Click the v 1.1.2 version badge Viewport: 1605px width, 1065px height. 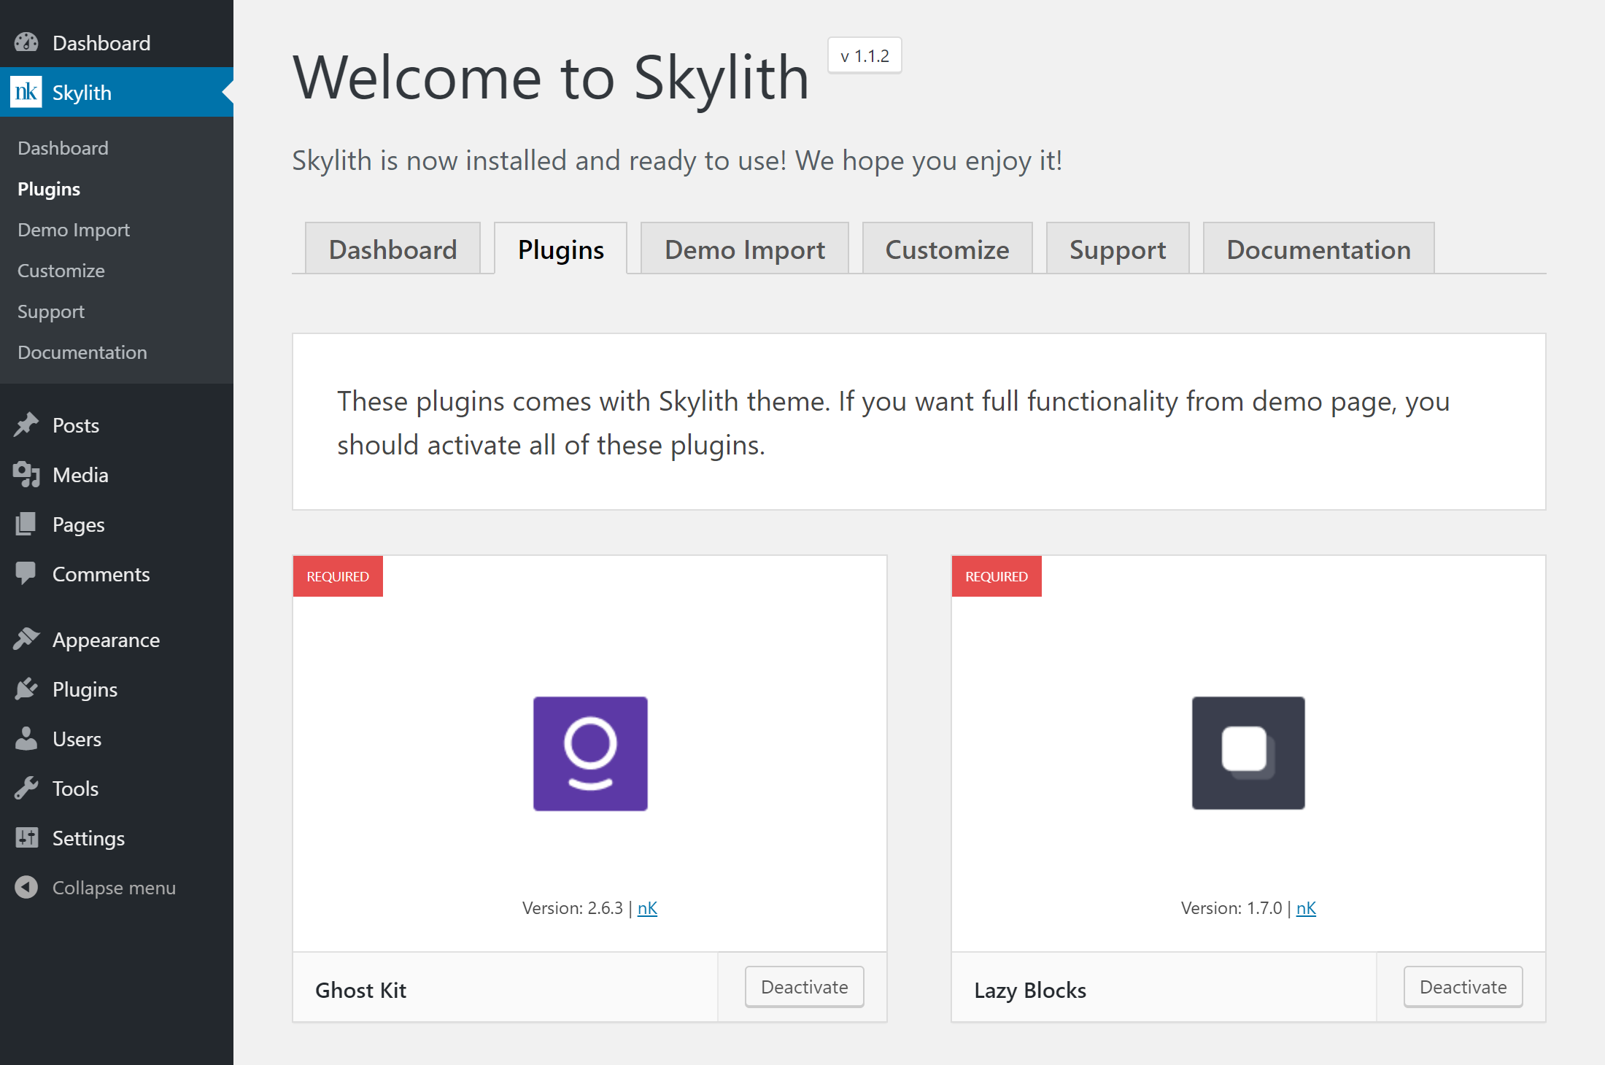coord(865,55)
